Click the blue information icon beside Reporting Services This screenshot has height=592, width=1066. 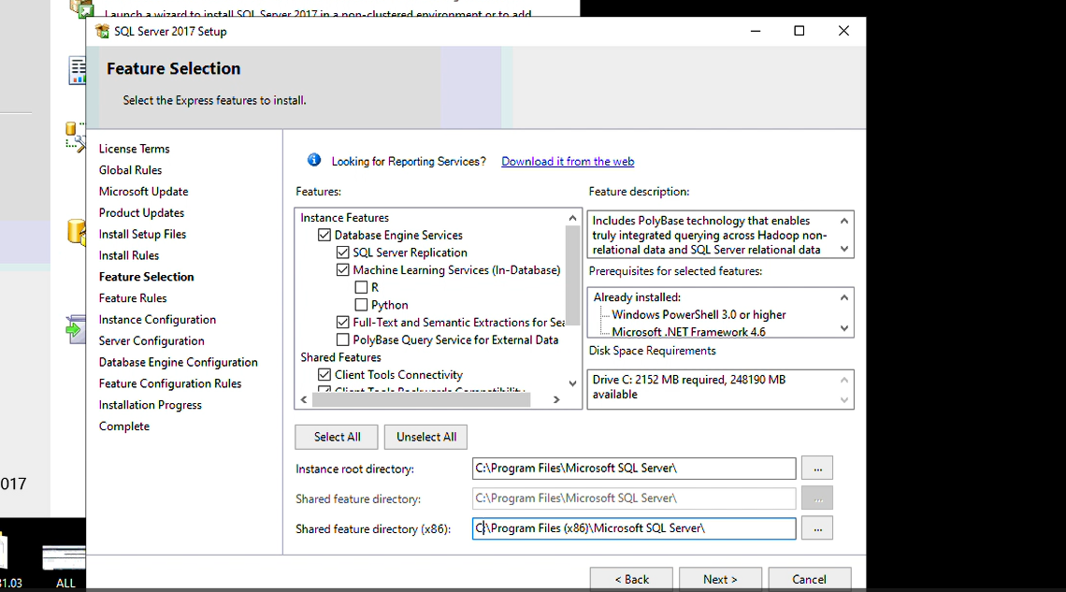point(314,160)
